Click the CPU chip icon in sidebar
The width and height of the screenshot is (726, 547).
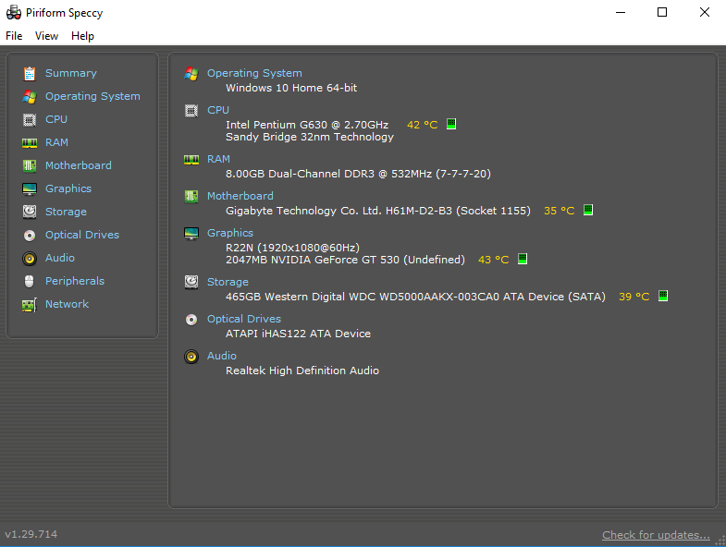[30, 120]
